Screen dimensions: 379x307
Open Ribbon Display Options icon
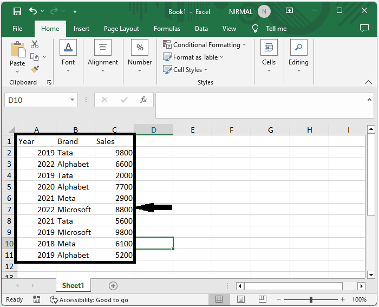(289, 10)
